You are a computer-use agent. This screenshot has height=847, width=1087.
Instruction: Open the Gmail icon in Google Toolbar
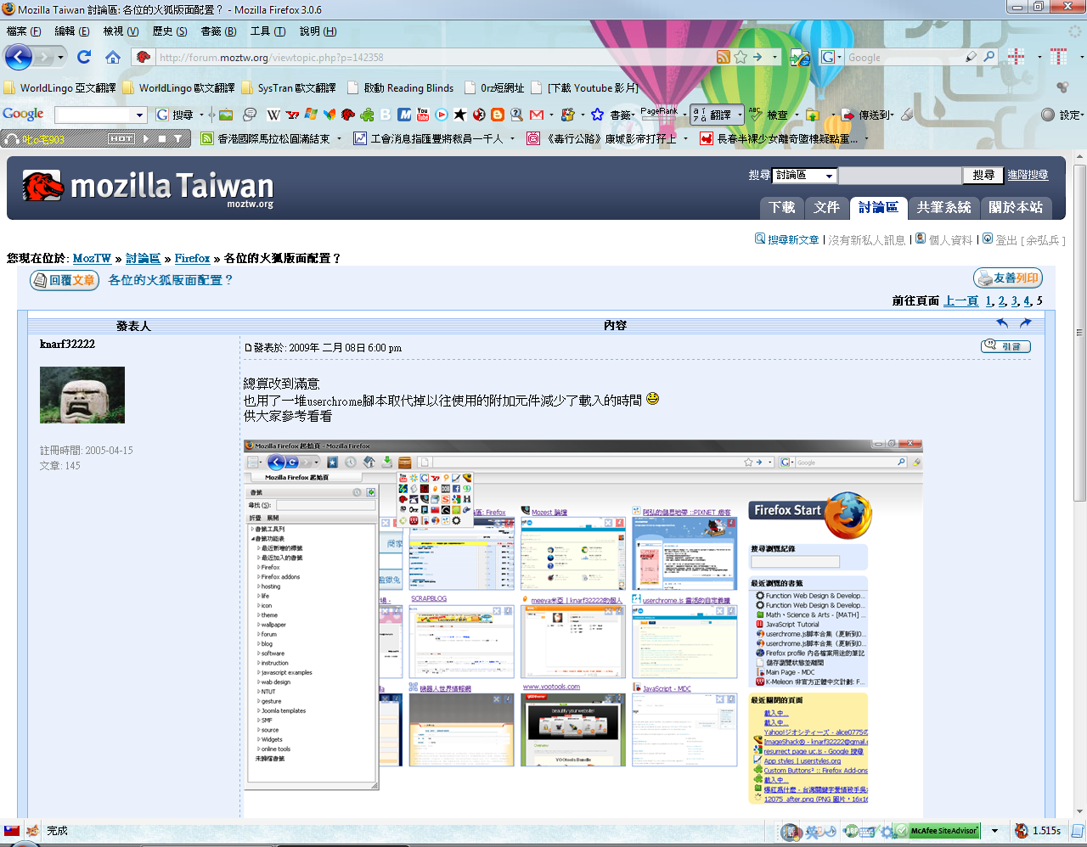pyautogui.click(x=536, y=115)
